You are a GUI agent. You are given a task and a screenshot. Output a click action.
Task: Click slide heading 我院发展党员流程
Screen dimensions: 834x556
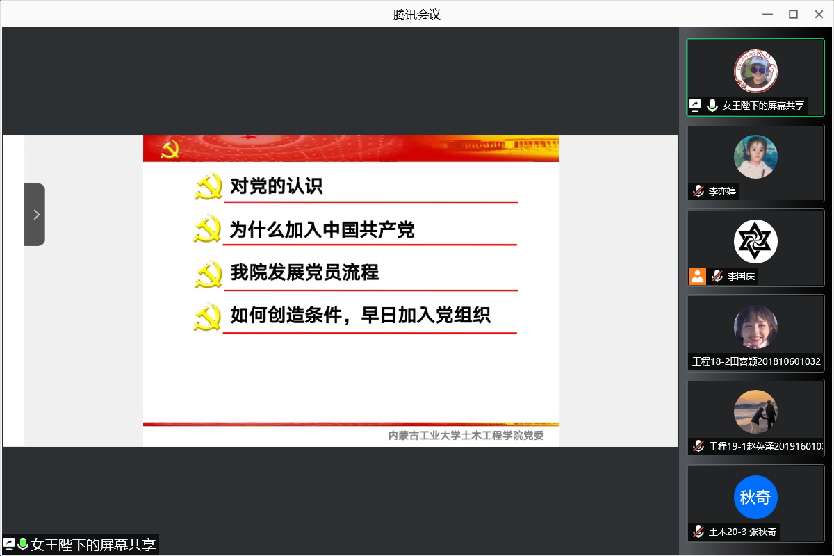(x=304, y=272)
